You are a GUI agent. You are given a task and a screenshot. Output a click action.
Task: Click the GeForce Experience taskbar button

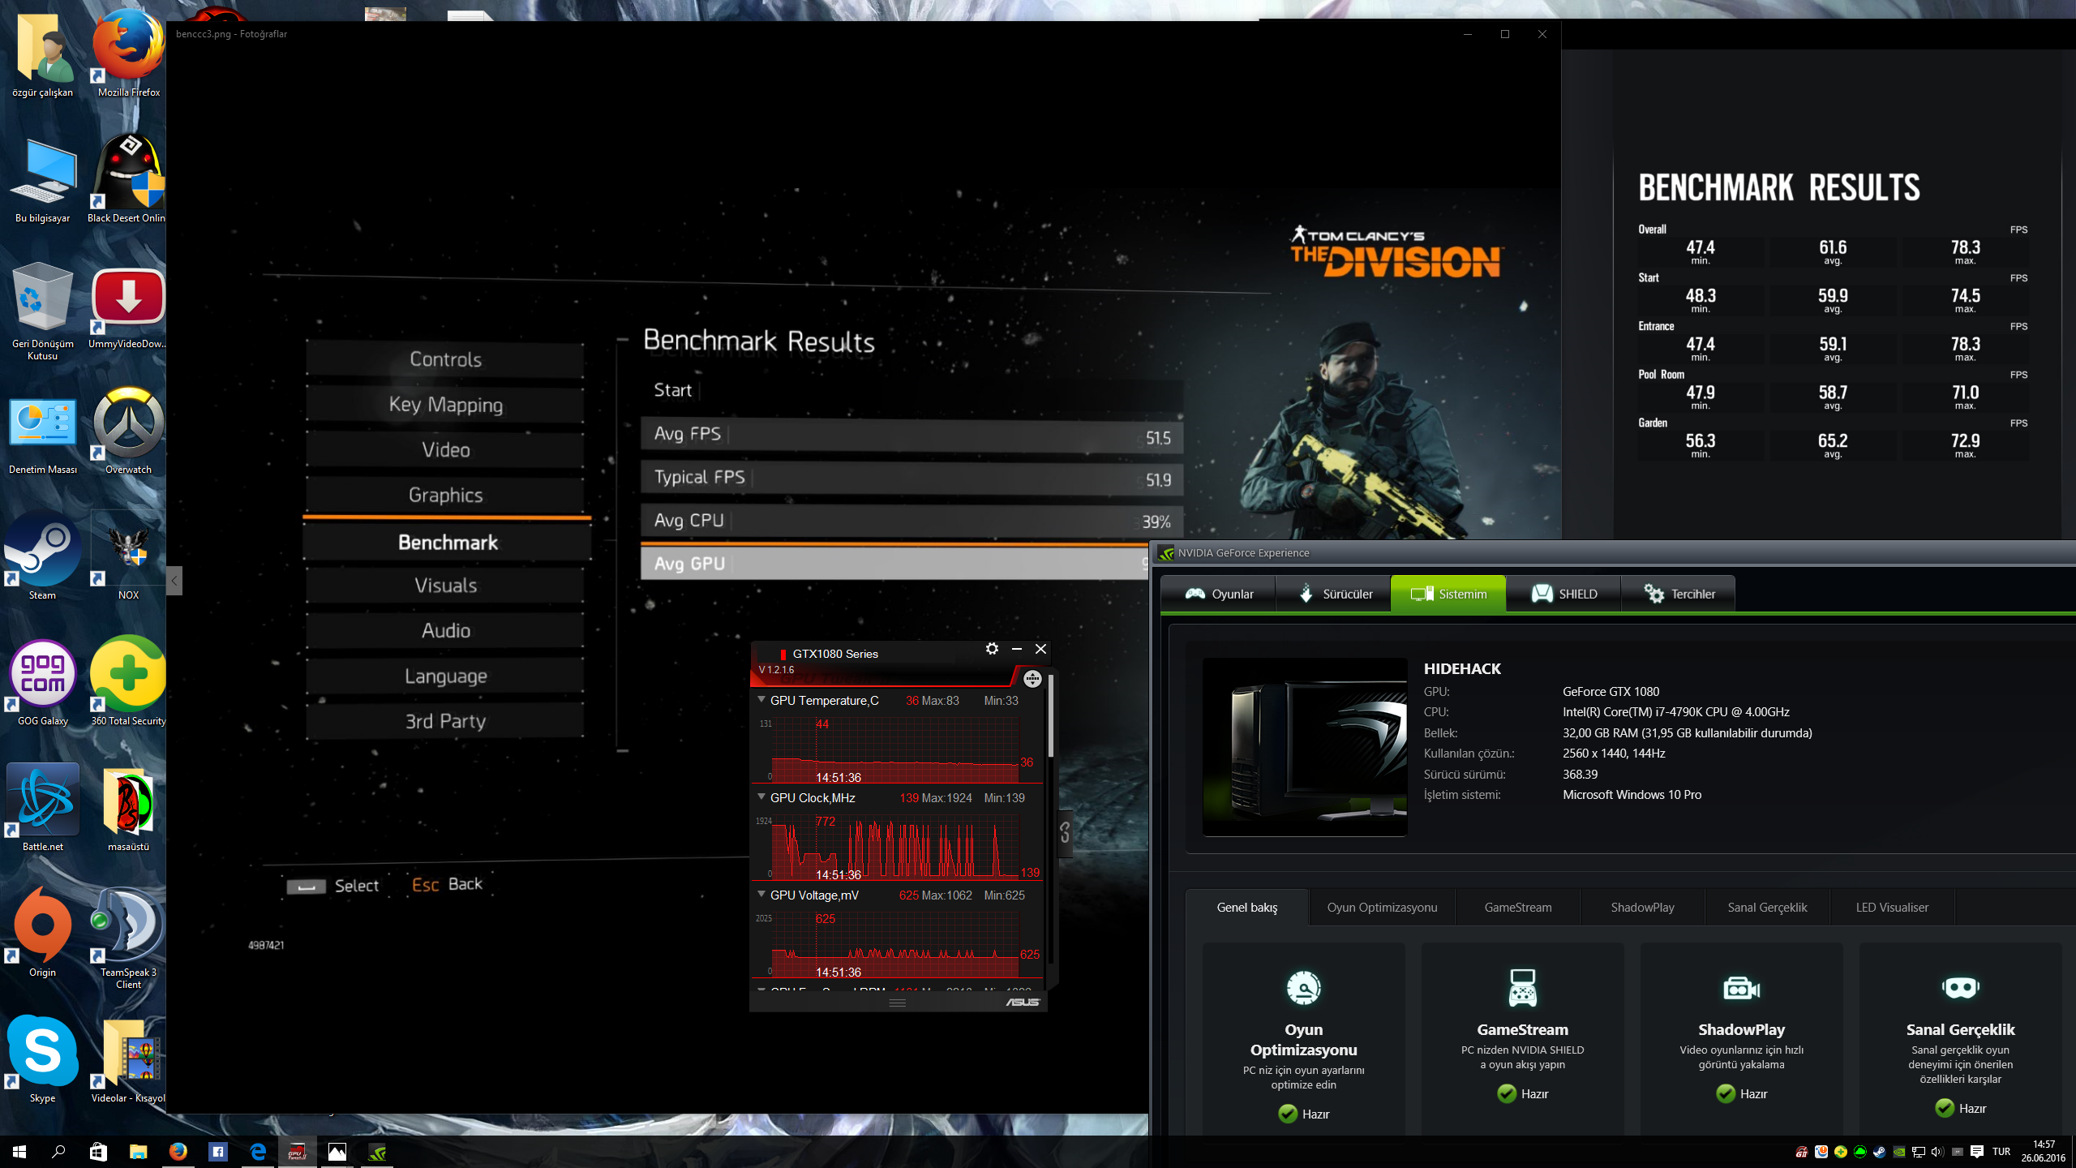(x=376, y=1152)
